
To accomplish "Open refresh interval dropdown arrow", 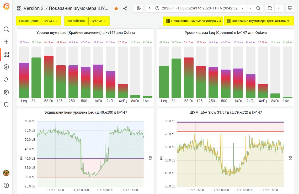I will point(279,8).
